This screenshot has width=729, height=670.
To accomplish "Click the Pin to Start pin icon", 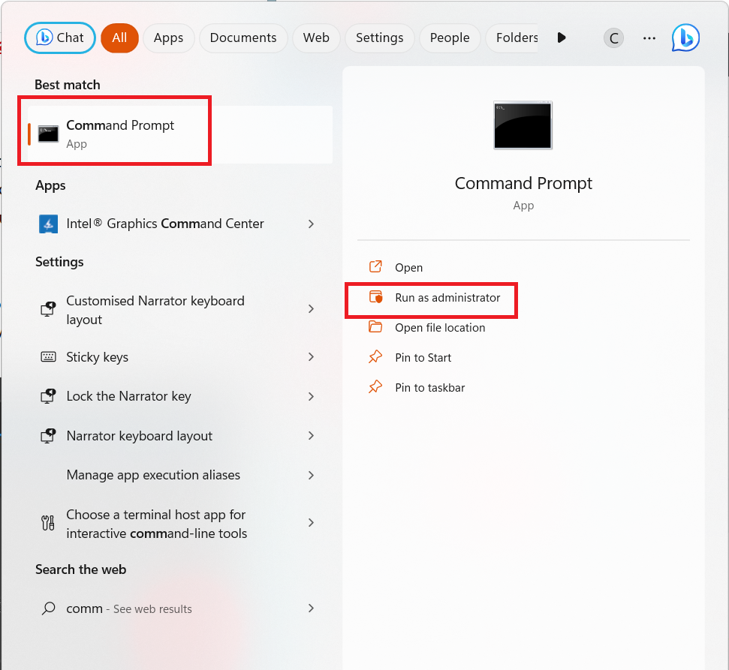I will coord(375,358).
